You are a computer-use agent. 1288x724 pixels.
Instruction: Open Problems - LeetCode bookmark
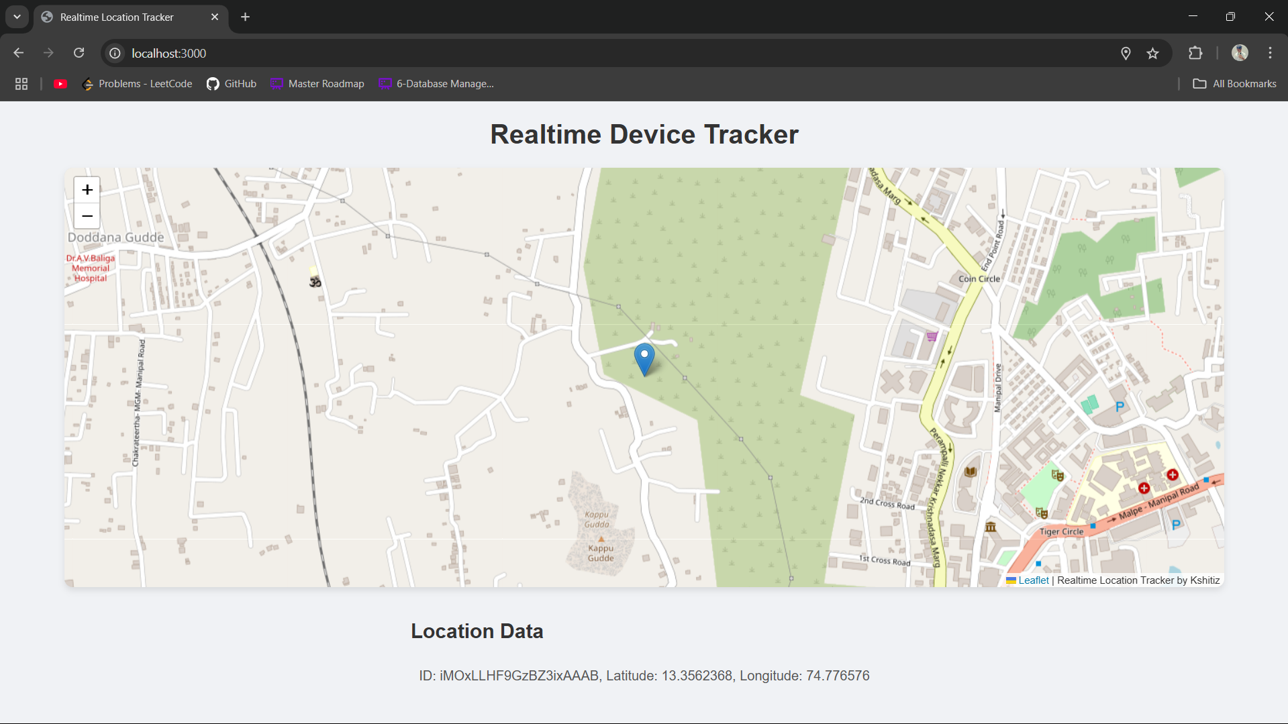(x=137, y=84)
